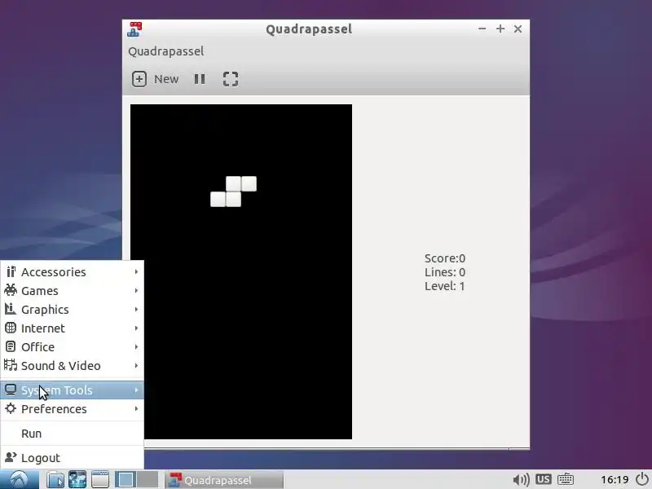Open the Preferences submenu

click(72, 409)
